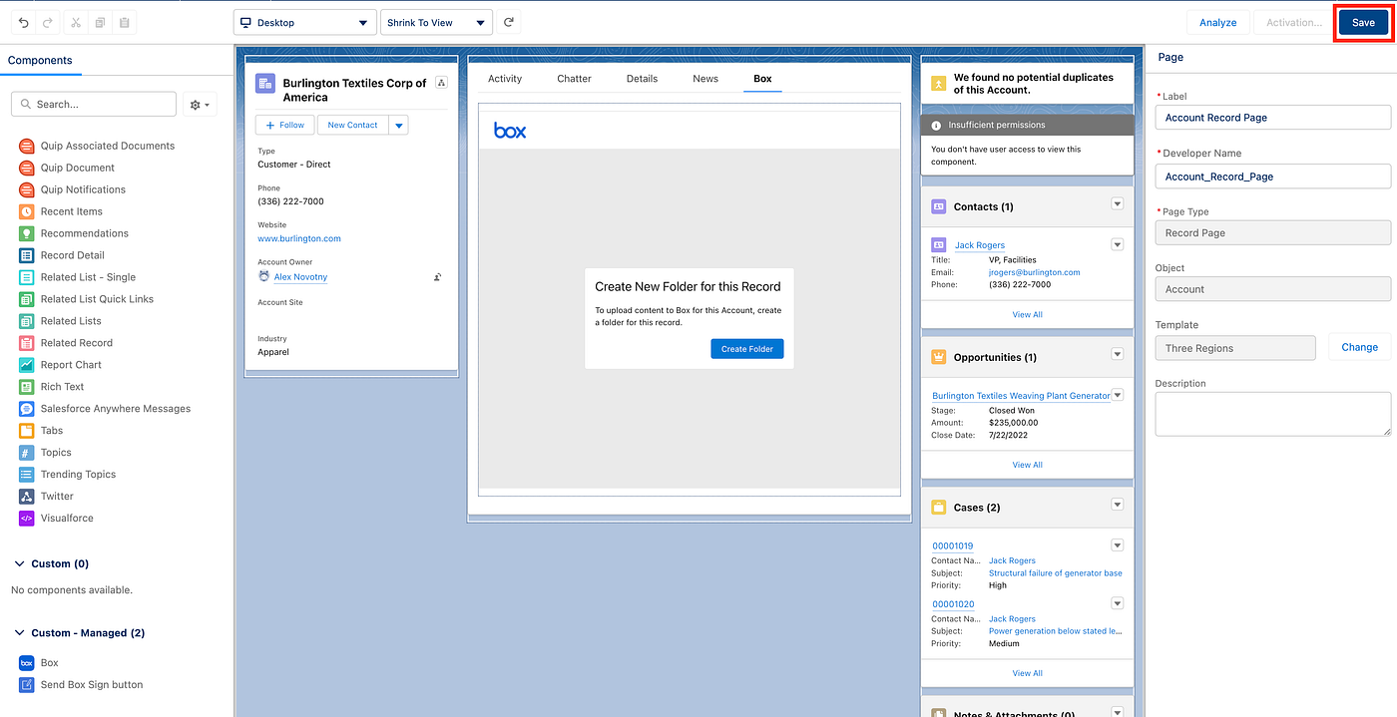Click the Label input field
Screen dimensions: 1397x717
point(1272,118)
